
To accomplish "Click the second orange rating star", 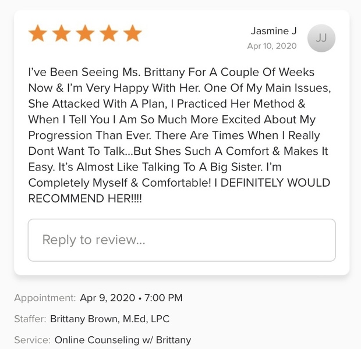I will click(x=62, y=34).
